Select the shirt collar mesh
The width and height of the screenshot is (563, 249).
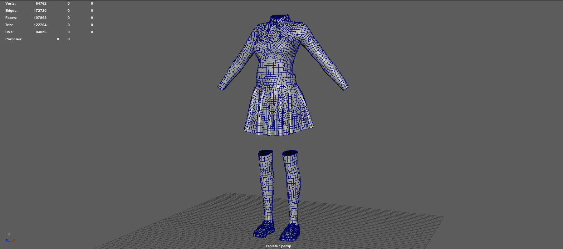coord(280,20)
